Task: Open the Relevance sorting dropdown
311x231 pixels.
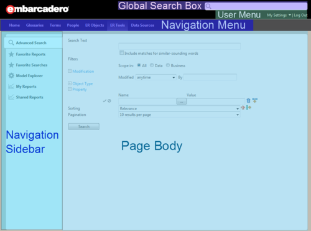Action: [x=179, y=108]
